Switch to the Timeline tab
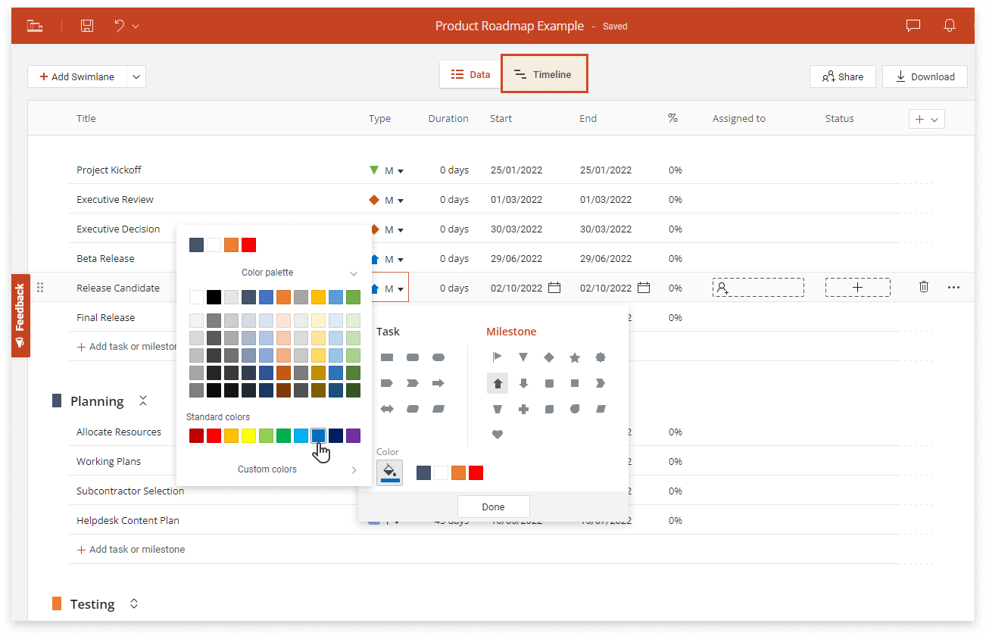Screen dimensions: 986x636 coord(544,73)
